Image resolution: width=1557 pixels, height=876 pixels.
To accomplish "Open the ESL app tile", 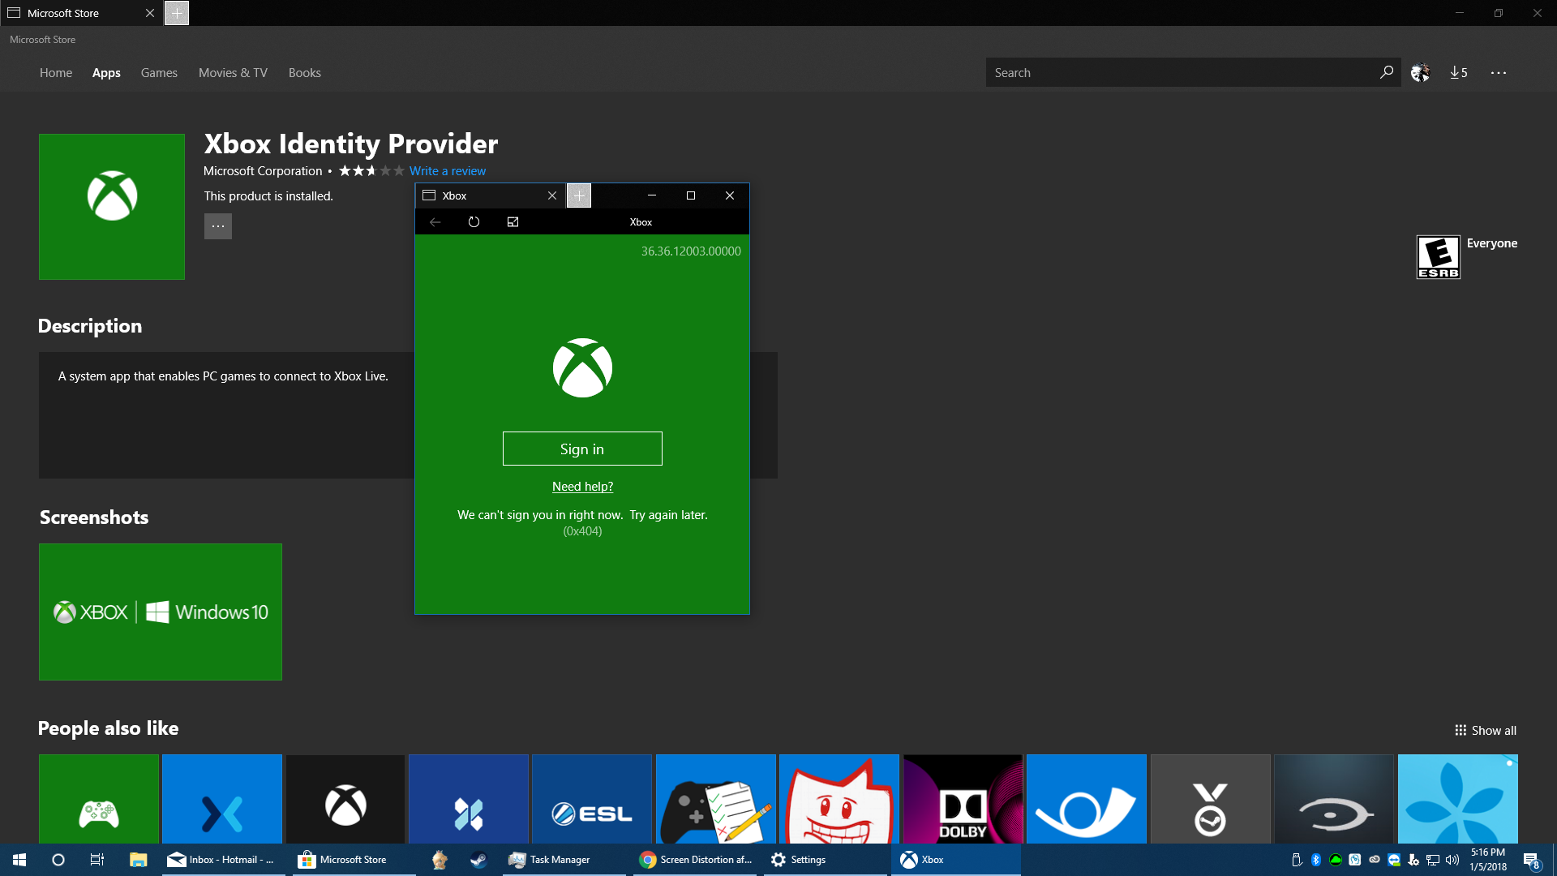I will tap(592, 799).
